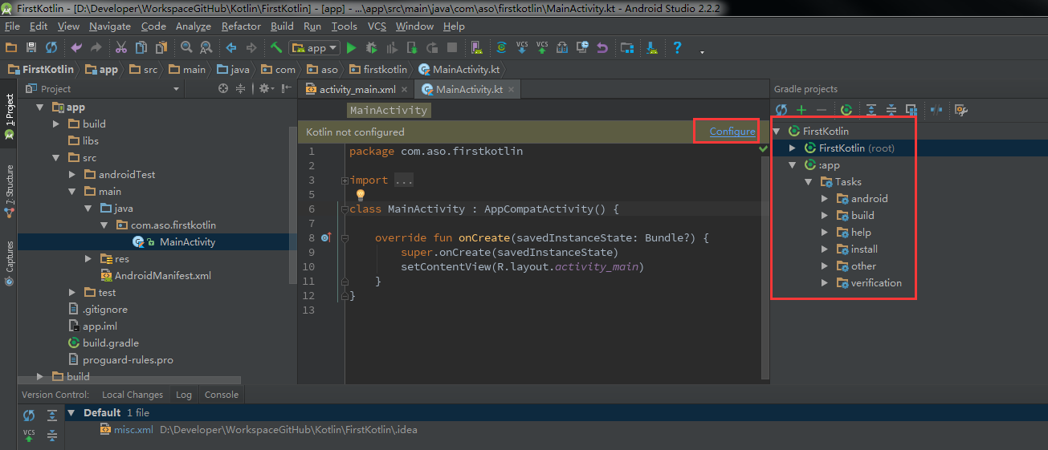Start debugging with the bug icon
This screenshot has width=1048, height=450.
click(x=372, y=48)
